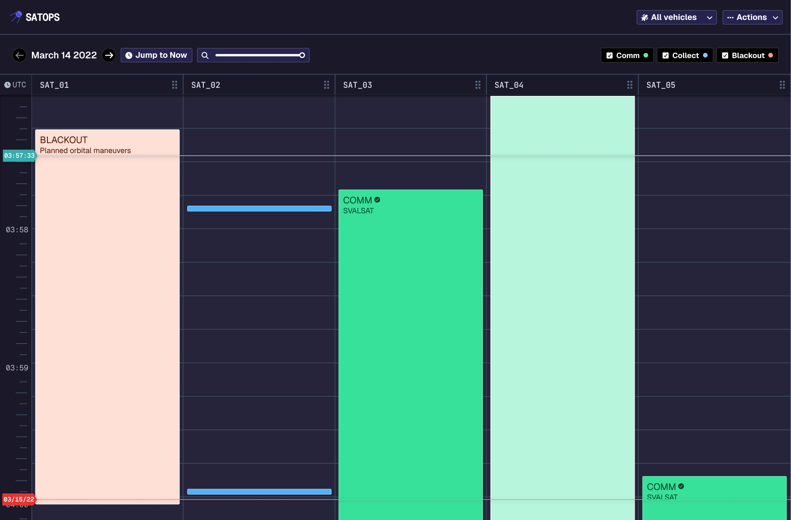Viewport: 791px width, 520px height.
Task: Grab SAT_01 column drag handle
Action: pyautogui.click(x=174, y=85)
